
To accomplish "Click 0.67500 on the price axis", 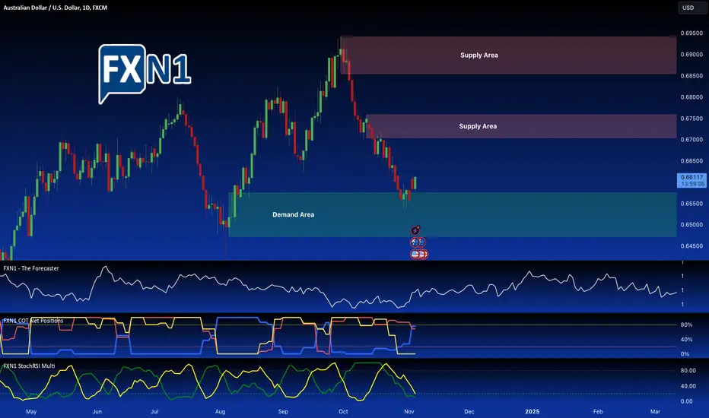I will pos(692,119).
